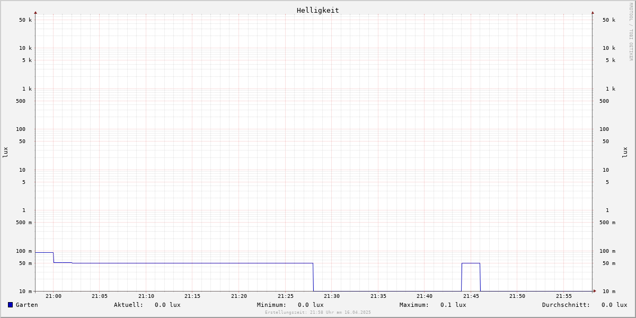Click the Maximum 0.1 lux value
636x318 pixels.
pyautogui.click(x=453, y=305)
